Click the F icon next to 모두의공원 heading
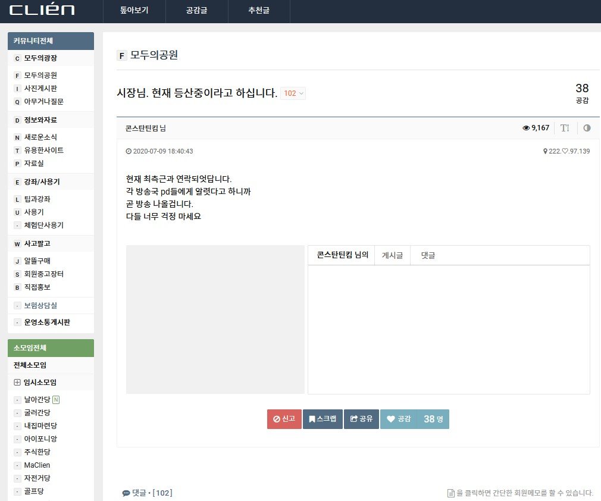Viewport: 601px width, 501px height. [x=122, y=56]
